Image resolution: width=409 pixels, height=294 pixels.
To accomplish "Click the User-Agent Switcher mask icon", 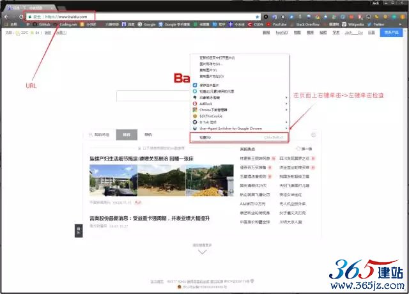I will click(194, 128).
